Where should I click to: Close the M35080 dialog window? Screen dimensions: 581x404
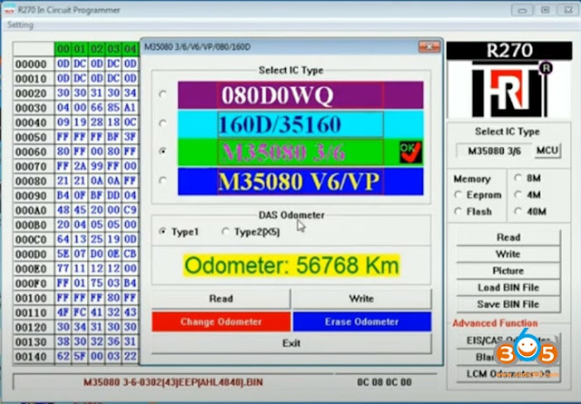click(429, 47)
